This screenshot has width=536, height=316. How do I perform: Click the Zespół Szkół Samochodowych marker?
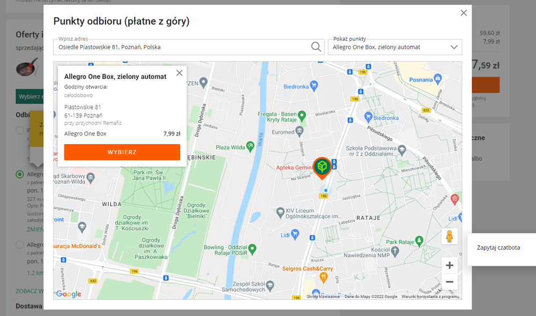270,285
